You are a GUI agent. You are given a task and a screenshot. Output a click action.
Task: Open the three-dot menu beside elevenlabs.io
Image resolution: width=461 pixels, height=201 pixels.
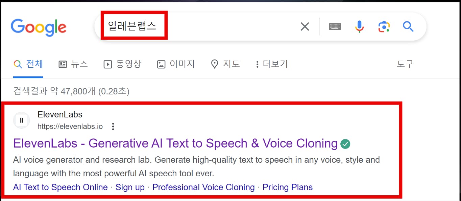point(113,127)
